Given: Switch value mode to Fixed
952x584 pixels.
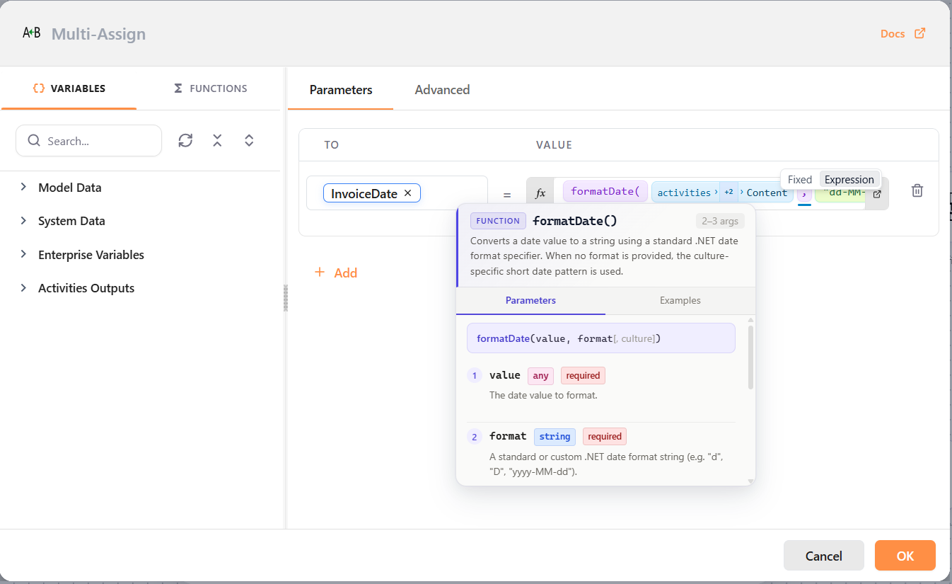Looking at the screenshot, I should coord(800,180).
